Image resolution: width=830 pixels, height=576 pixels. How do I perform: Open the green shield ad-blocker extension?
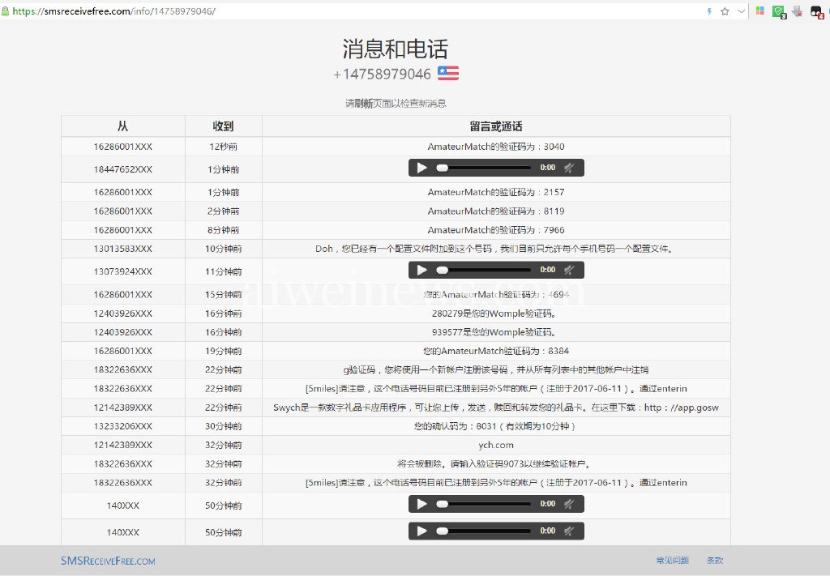[x=779, y=11]
